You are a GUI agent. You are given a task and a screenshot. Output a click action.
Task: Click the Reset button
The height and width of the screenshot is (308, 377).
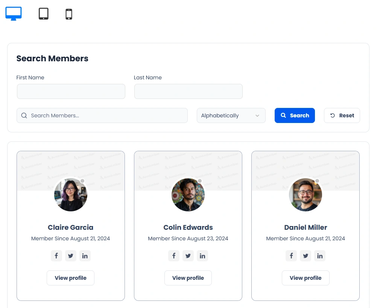click(342, 115)
